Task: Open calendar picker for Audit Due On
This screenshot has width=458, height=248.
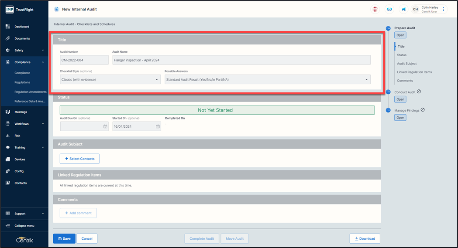Action: (x=105, y=126)
